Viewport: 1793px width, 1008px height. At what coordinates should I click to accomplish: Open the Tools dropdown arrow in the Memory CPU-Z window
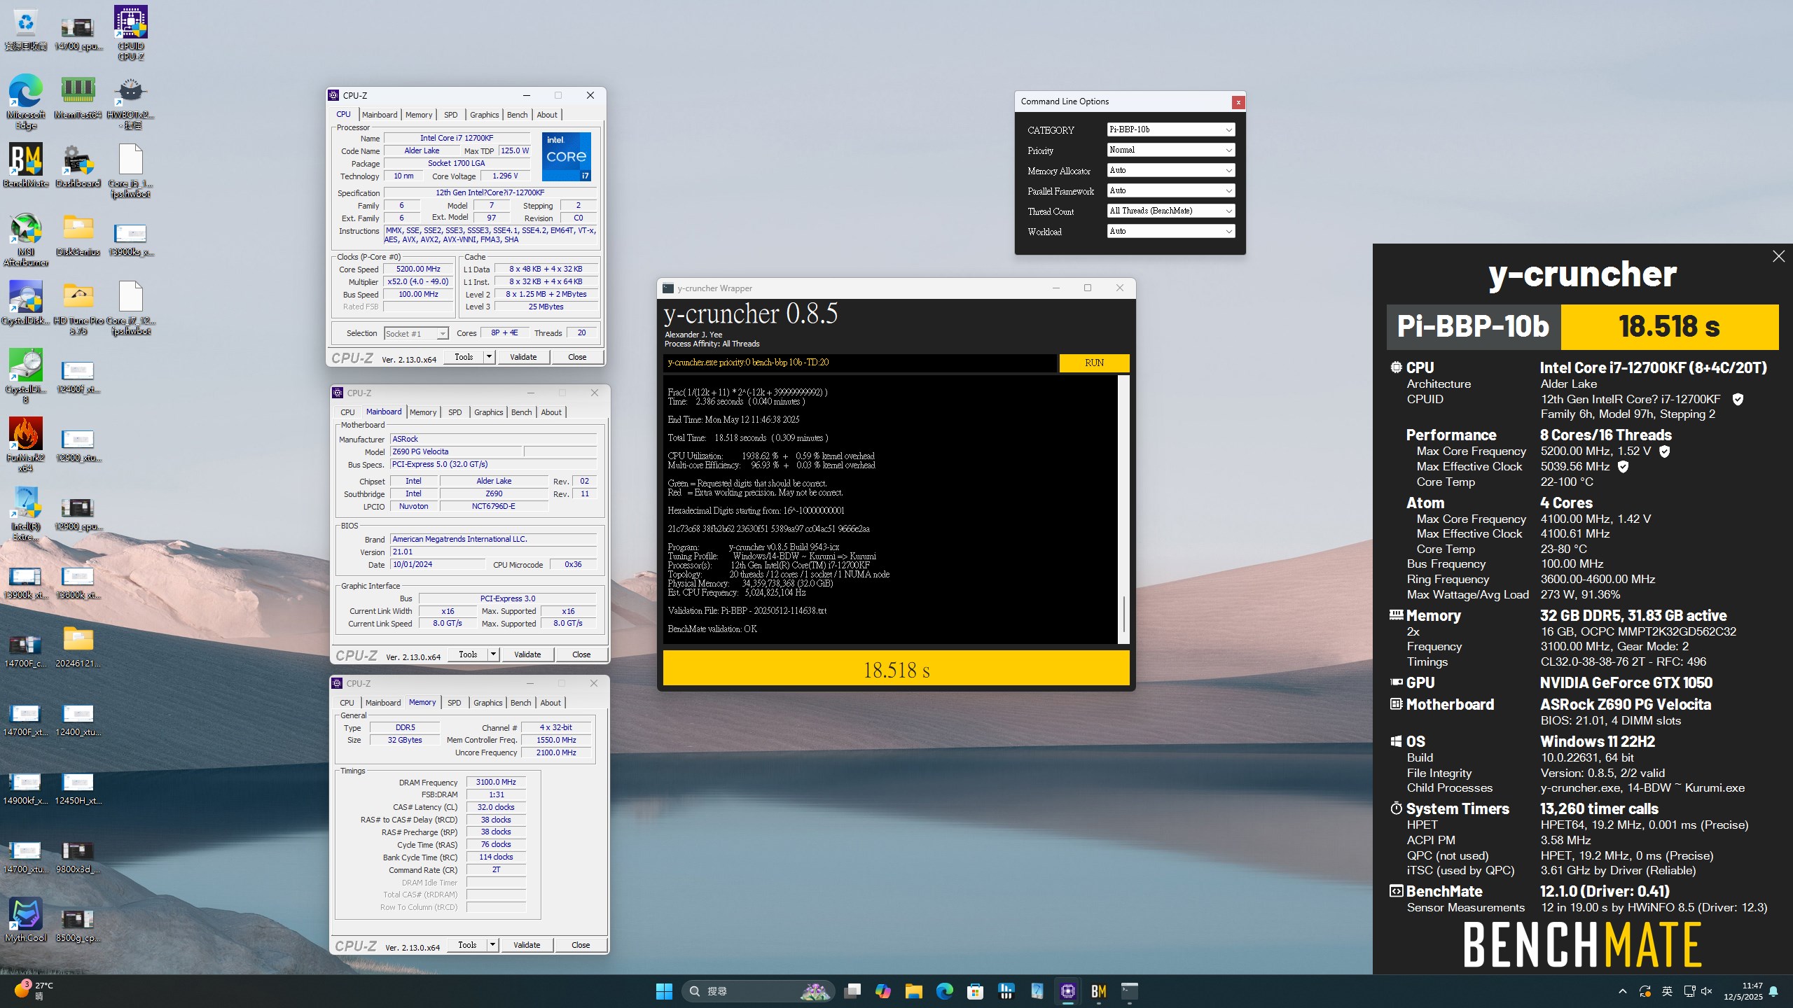point(492,945)
